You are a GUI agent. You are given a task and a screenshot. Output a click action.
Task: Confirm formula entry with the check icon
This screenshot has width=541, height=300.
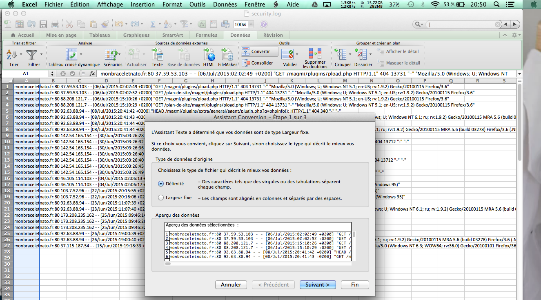click(x=72, y=74)
